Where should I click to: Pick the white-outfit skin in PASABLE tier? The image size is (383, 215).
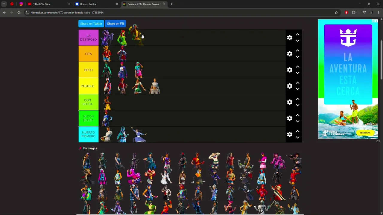(155, 86)
